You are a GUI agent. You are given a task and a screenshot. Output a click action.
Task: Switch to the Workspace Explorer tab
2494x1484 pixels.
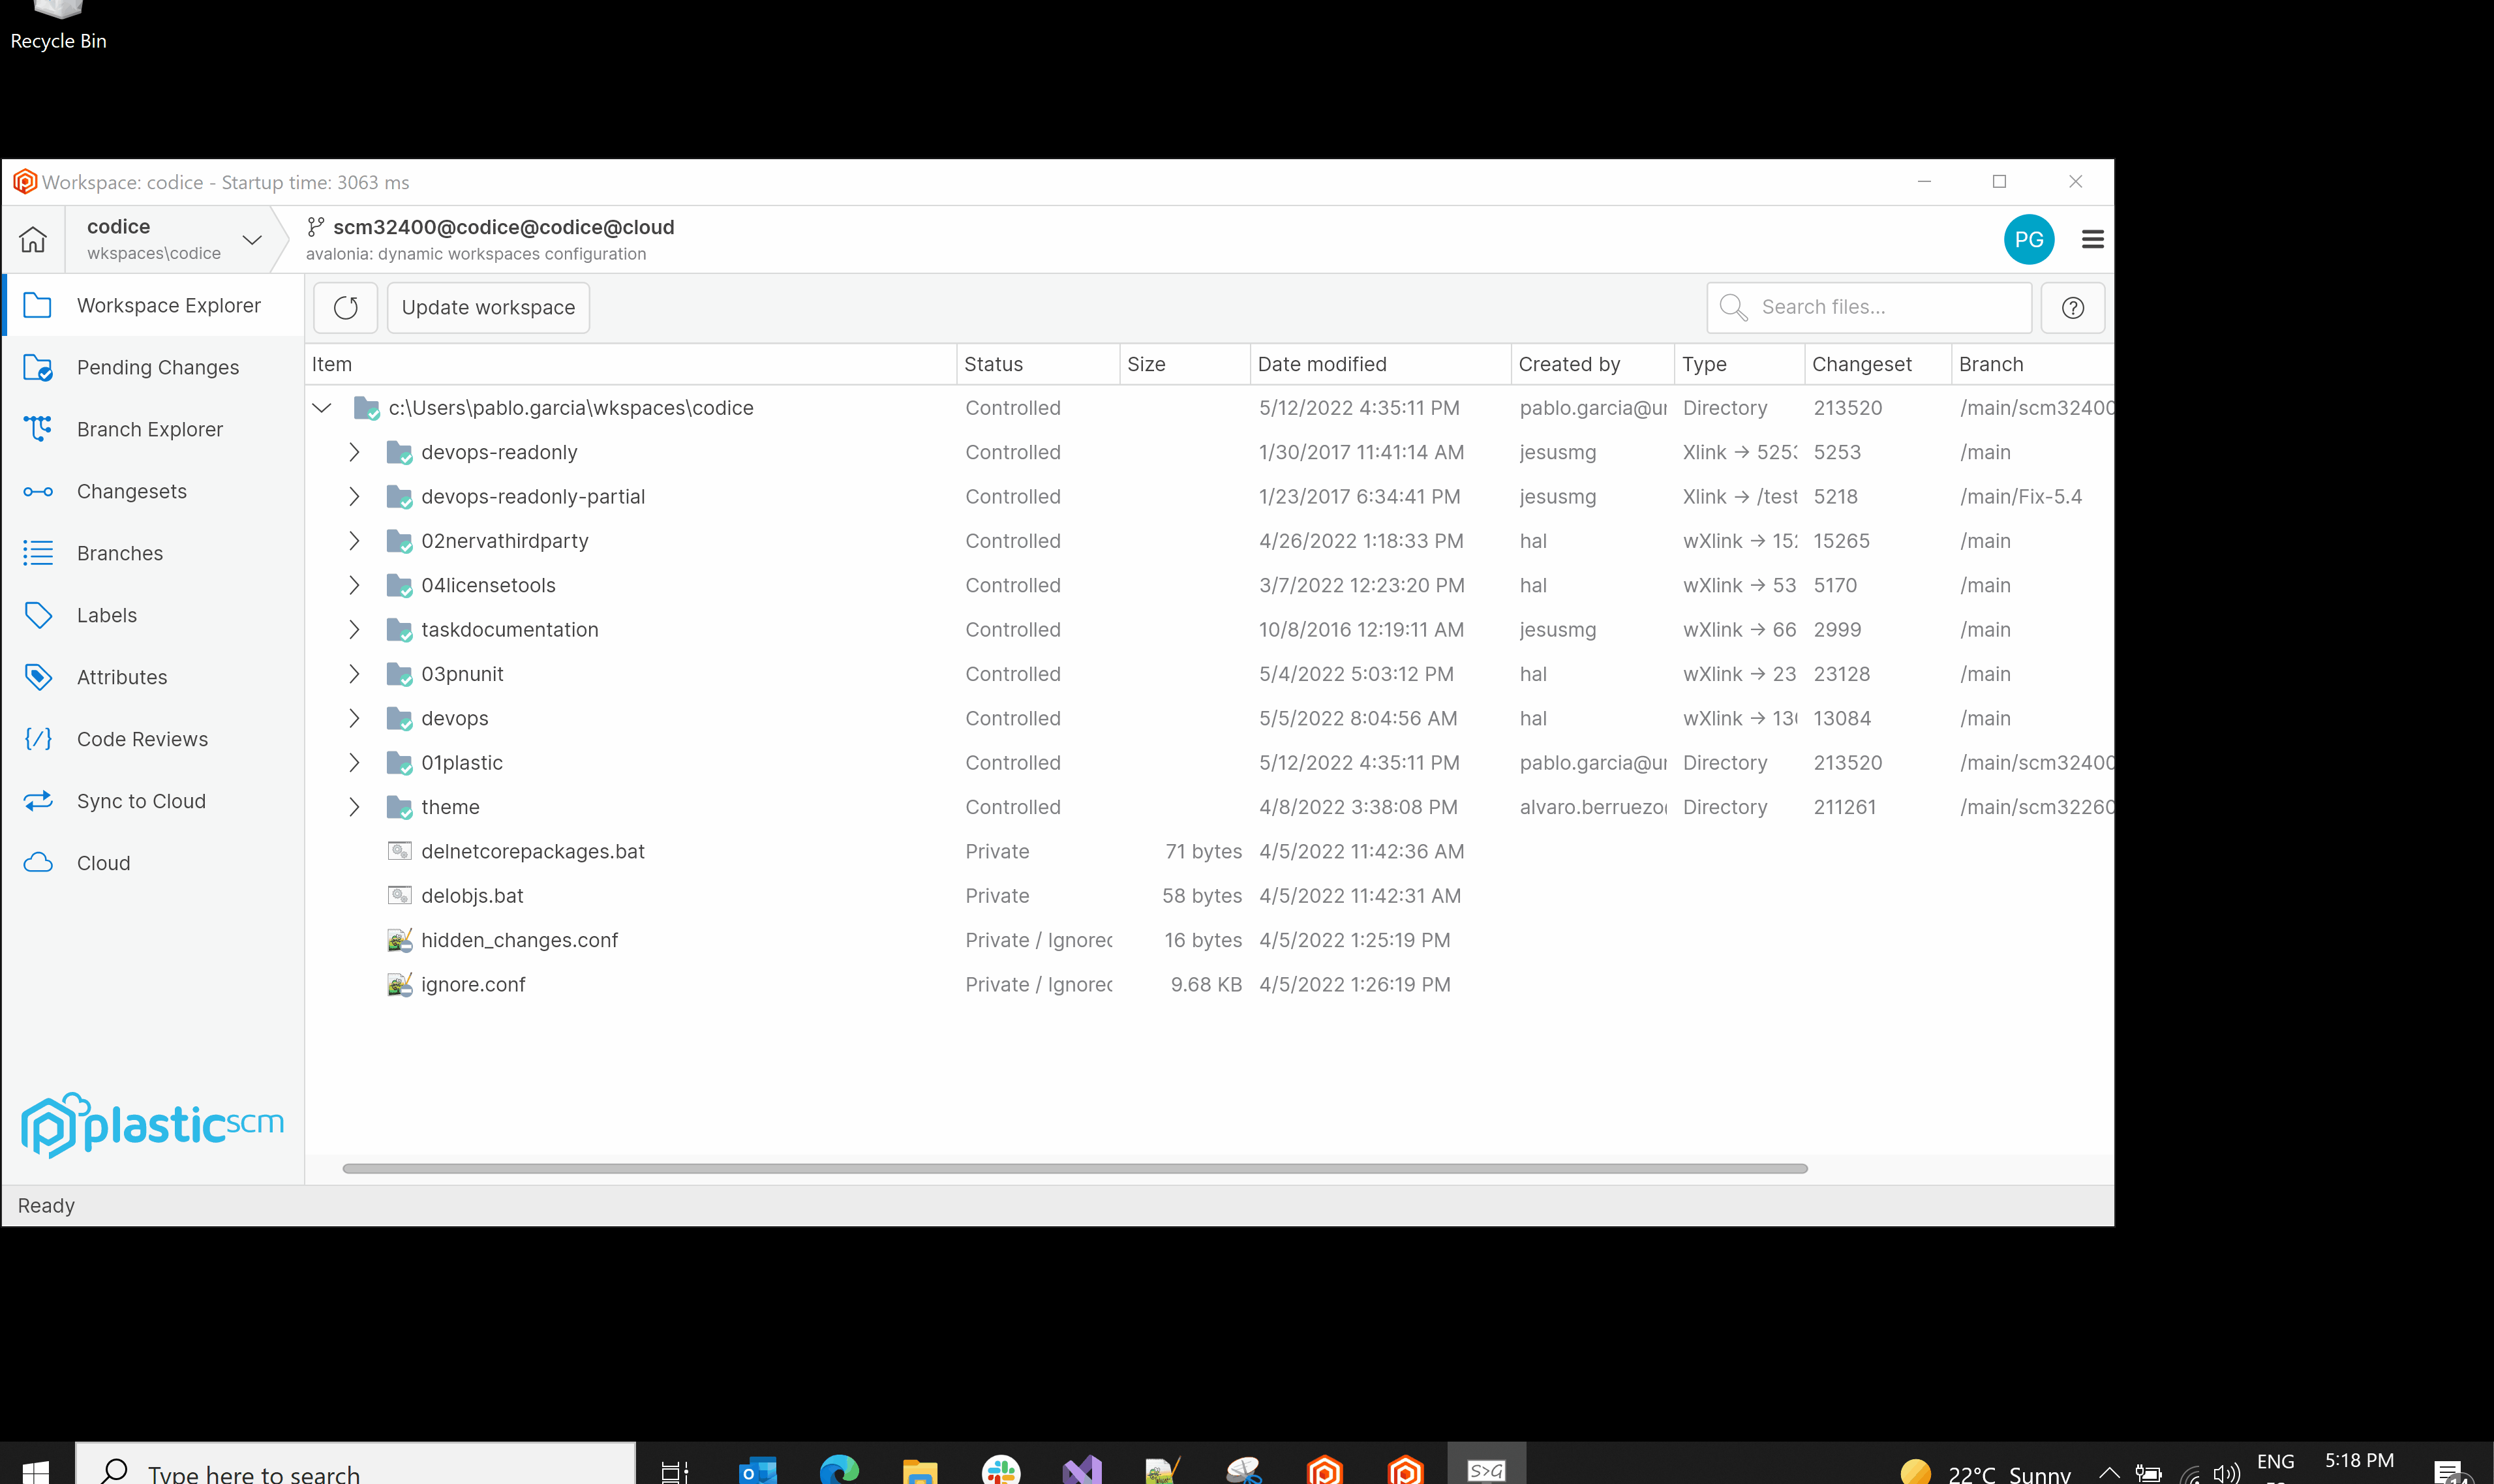coord(169,305)
